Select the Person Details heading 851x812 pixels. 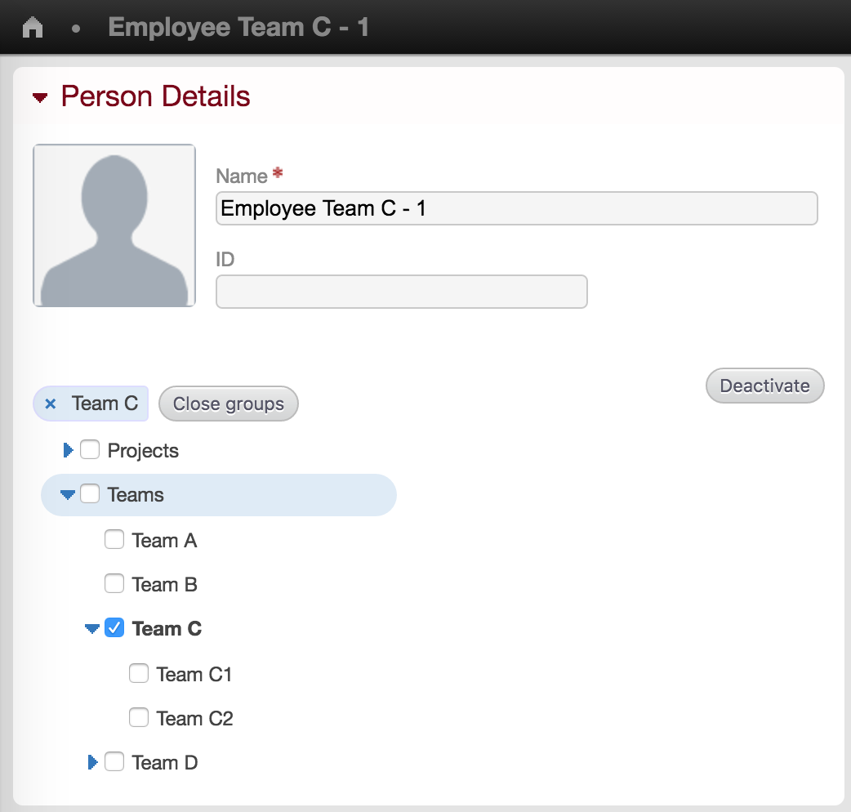(x=156, y=96)
